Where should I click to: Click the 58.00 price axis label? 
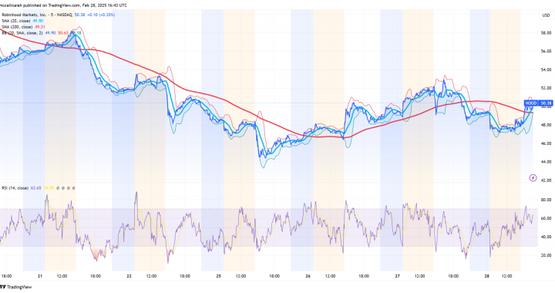(x=547, y=33)
